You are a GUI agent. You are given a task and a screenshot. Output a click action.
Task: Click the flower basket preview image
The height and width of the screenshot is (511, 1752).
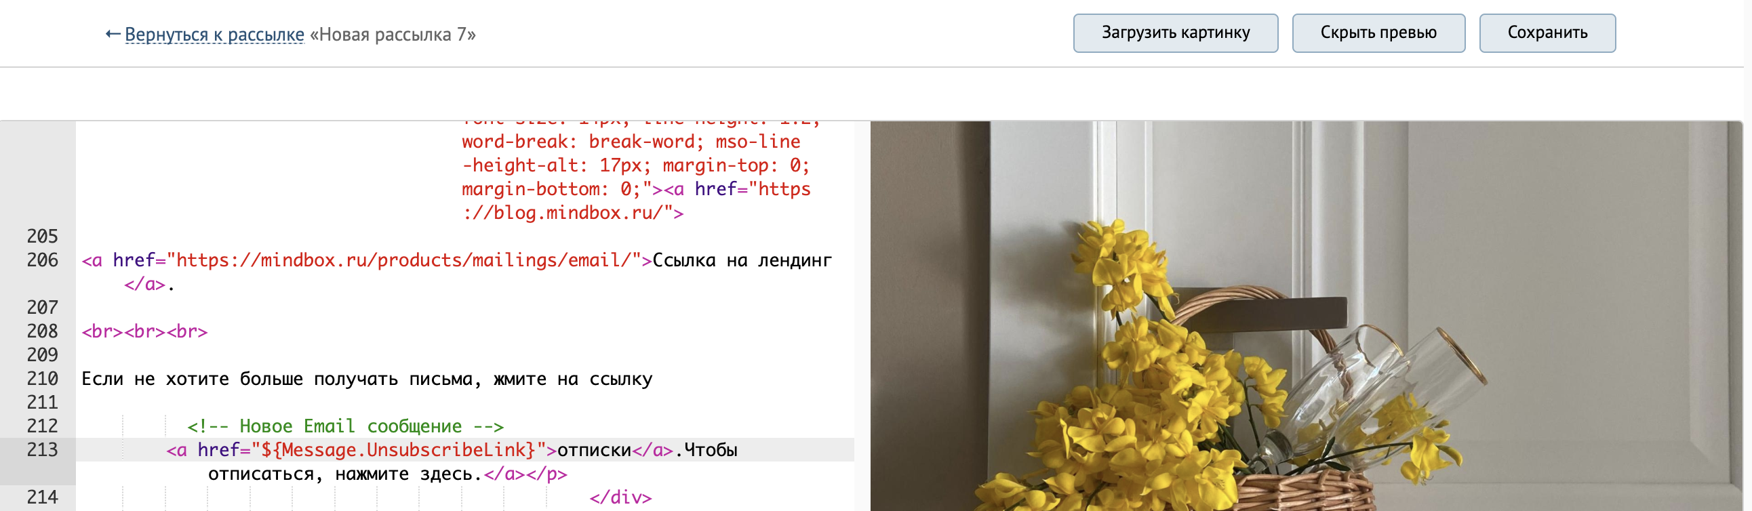pos(1306,316)
